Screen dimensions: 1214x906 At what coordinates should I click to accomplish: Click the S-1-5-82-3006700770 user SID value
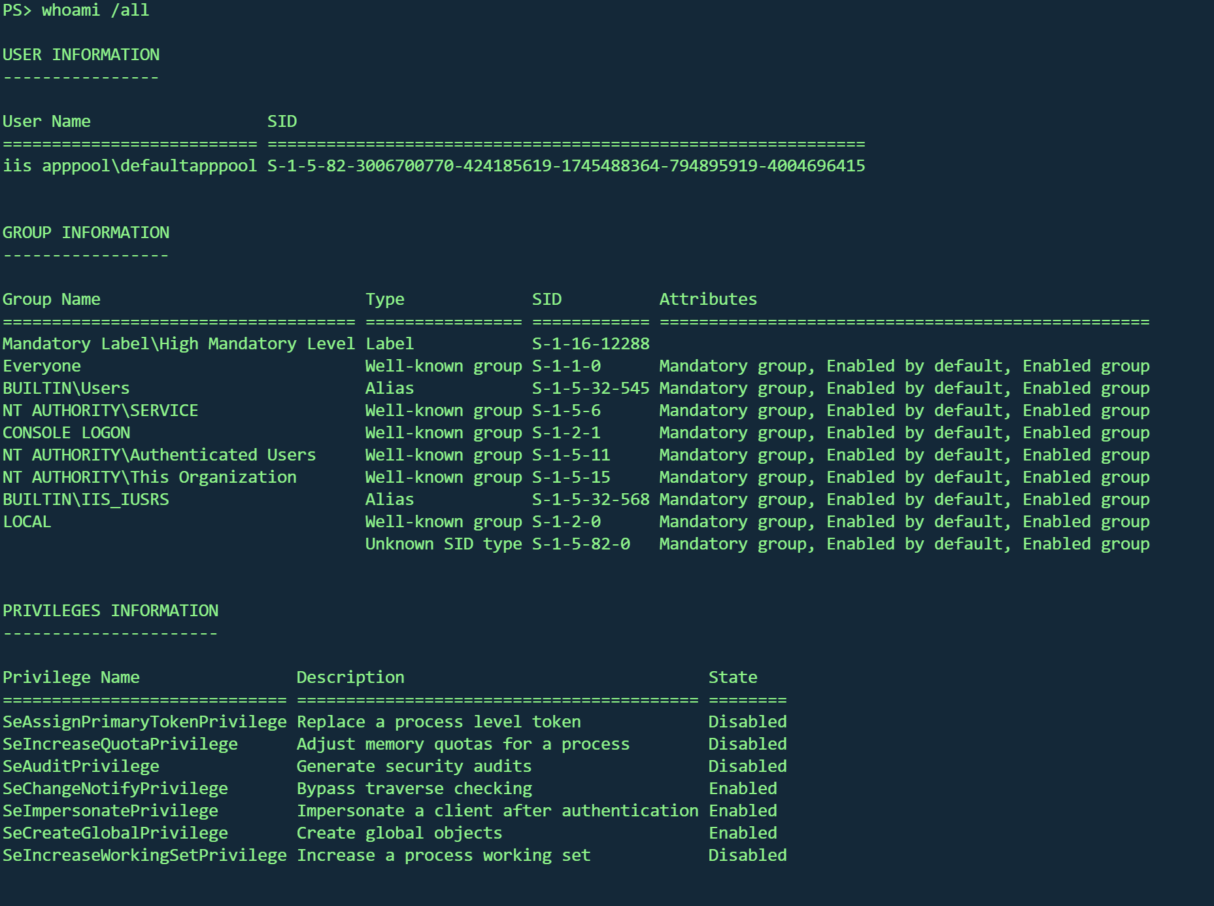tap(566, 166)
